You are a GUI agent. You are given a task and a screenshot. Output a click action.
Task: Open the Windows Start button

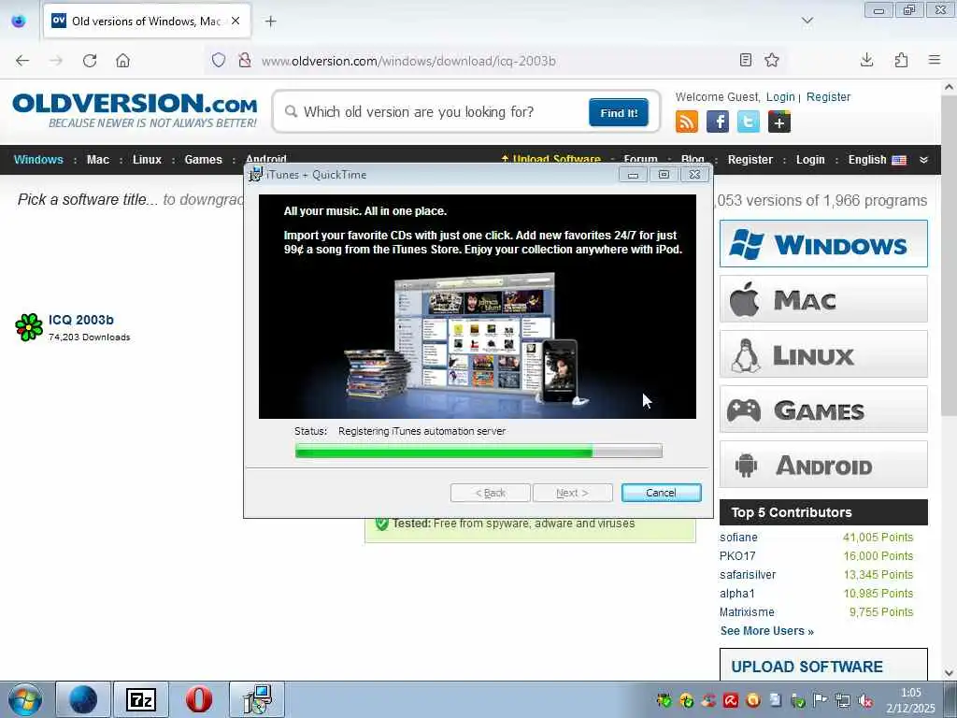(x=25, y=699)
